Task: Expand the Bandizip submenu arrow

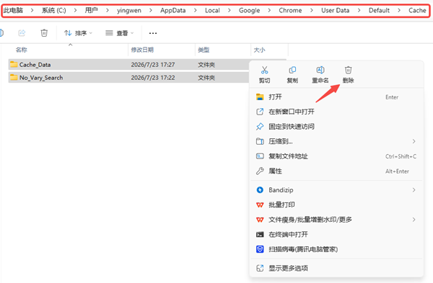Action: click(x=414, y=190)
